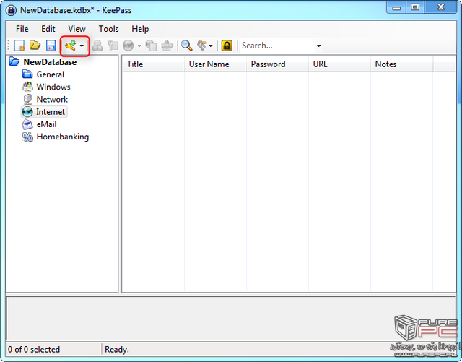Open the File menu
This screenshot has width=462, height=362.
coord(22,29)
